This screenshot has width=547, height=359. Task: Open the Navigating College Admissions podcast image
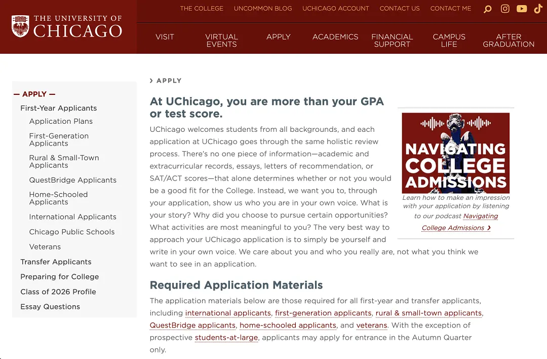456,153
